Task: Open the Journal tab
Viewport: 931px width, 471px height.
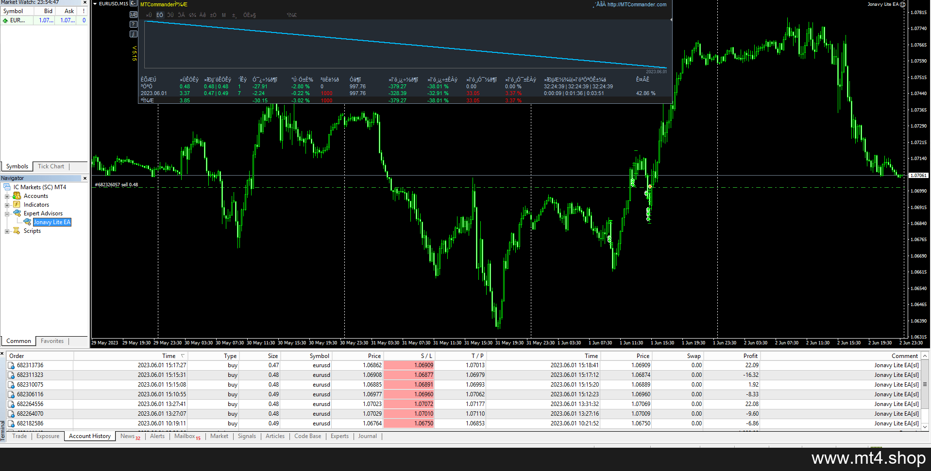Action: click(x=367, y=436)
